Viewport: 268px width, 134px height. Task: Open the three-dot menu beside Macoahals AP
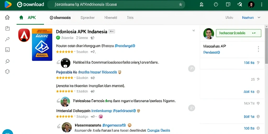pos(258,49)
